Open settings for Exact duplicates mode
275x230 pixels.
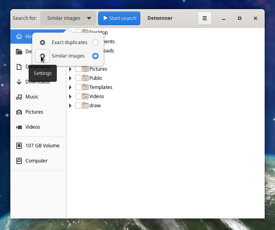tap(43, 43)
